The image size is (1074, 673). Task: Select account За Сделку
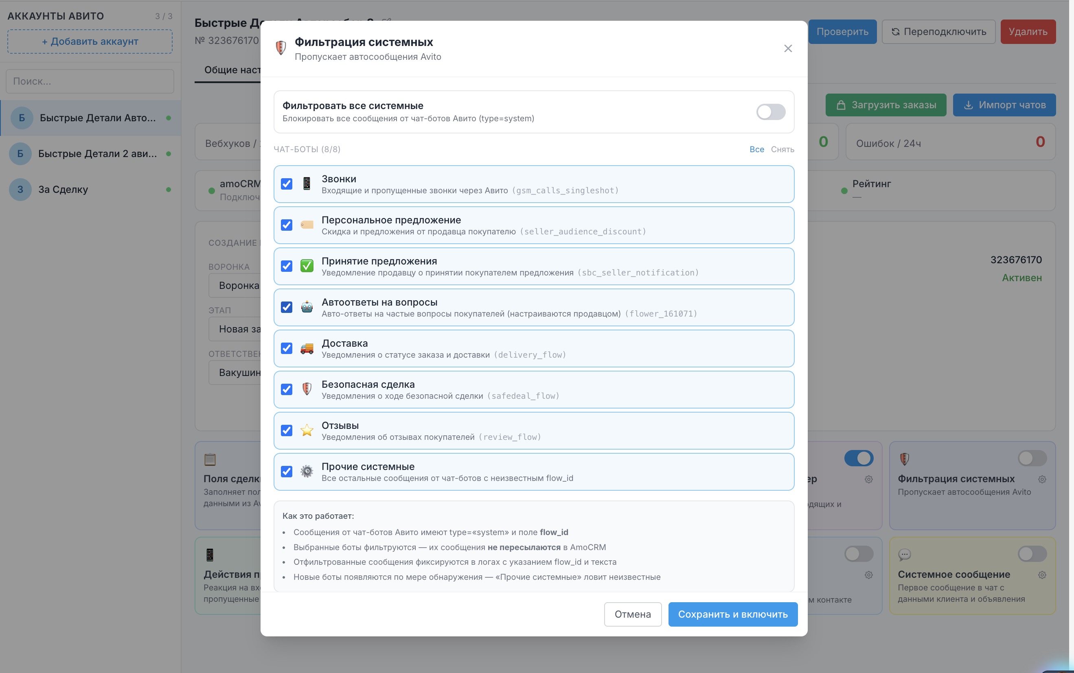tap(90, 190)
